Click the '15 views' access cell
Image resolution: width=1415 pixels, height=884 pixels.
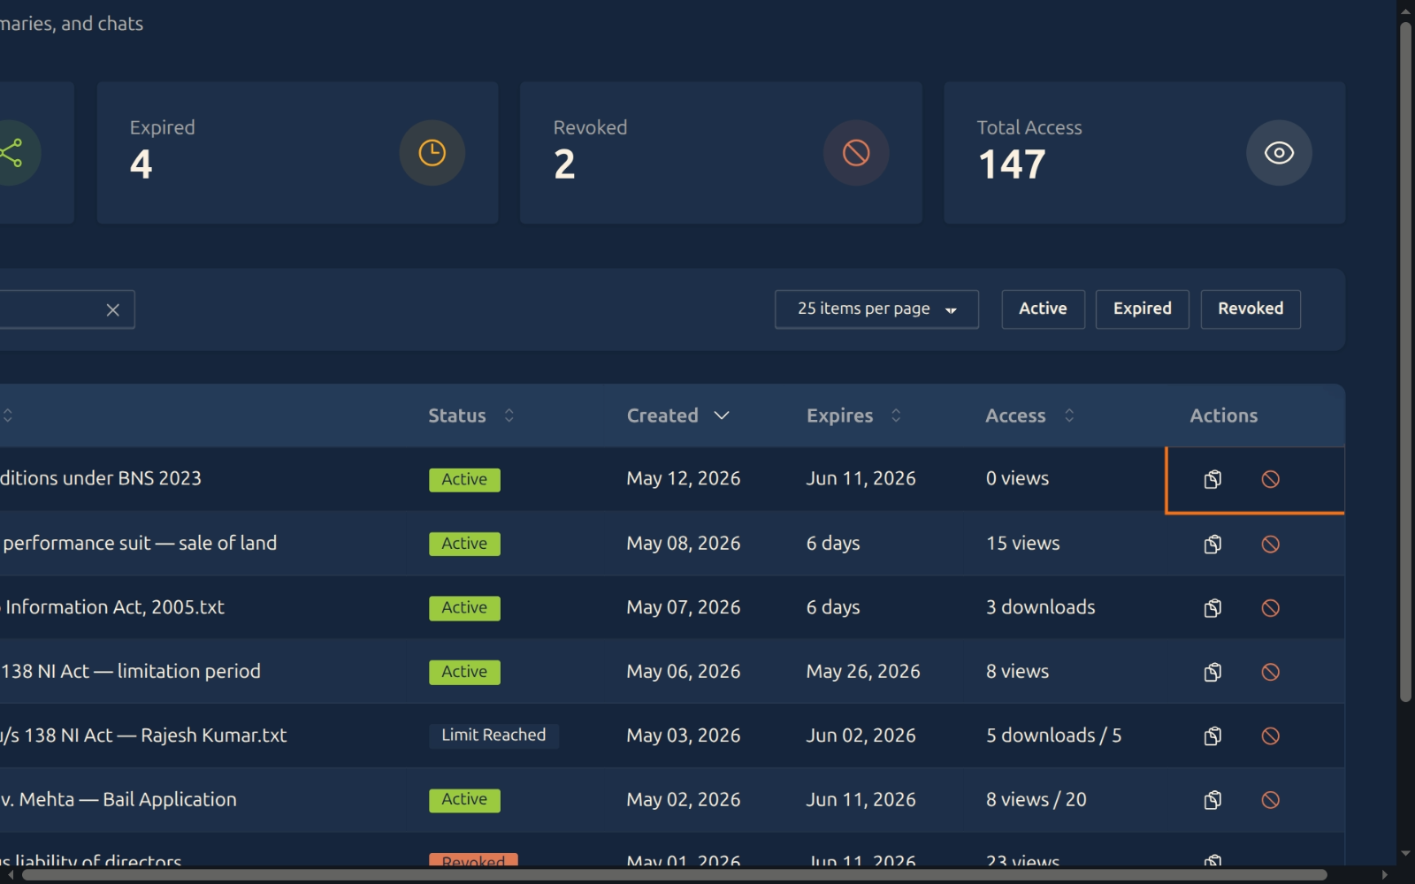1022,543
